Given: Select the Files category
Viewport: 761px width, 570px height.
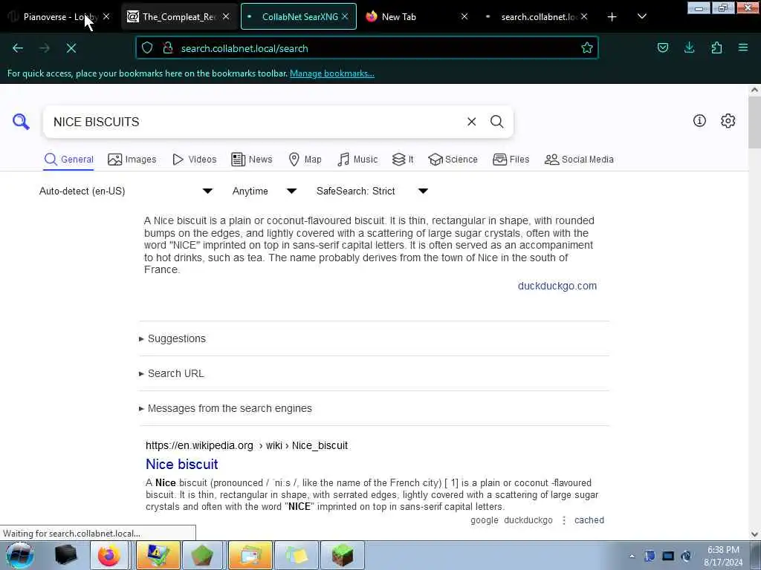Looking at the screenshot, I should (x=511, y=160).
